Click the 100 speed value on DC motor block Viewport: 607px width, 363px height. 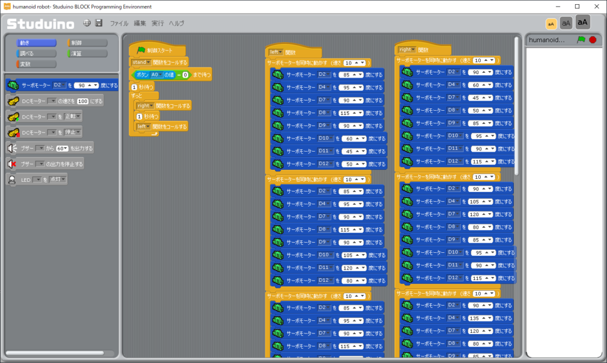(83, 101)
